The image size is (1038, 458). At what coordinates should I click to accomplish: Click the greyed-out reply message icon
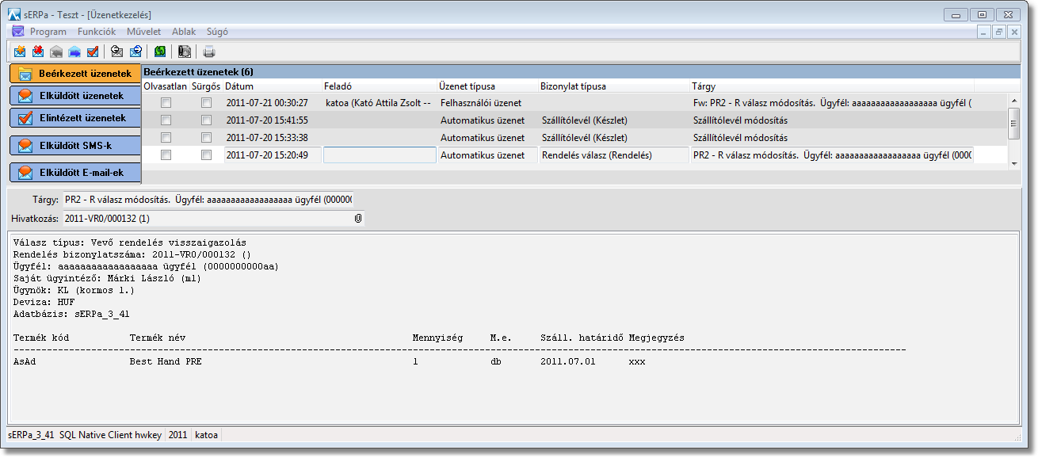coord(56,52)
